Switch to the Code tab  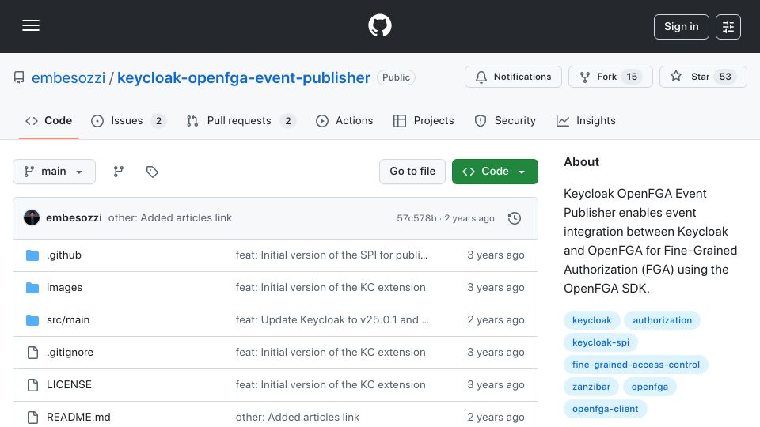pyautogui.click(x=48, y=120)
